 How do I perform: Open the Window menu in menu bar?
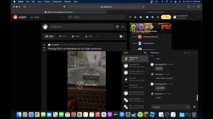(68, 2)
